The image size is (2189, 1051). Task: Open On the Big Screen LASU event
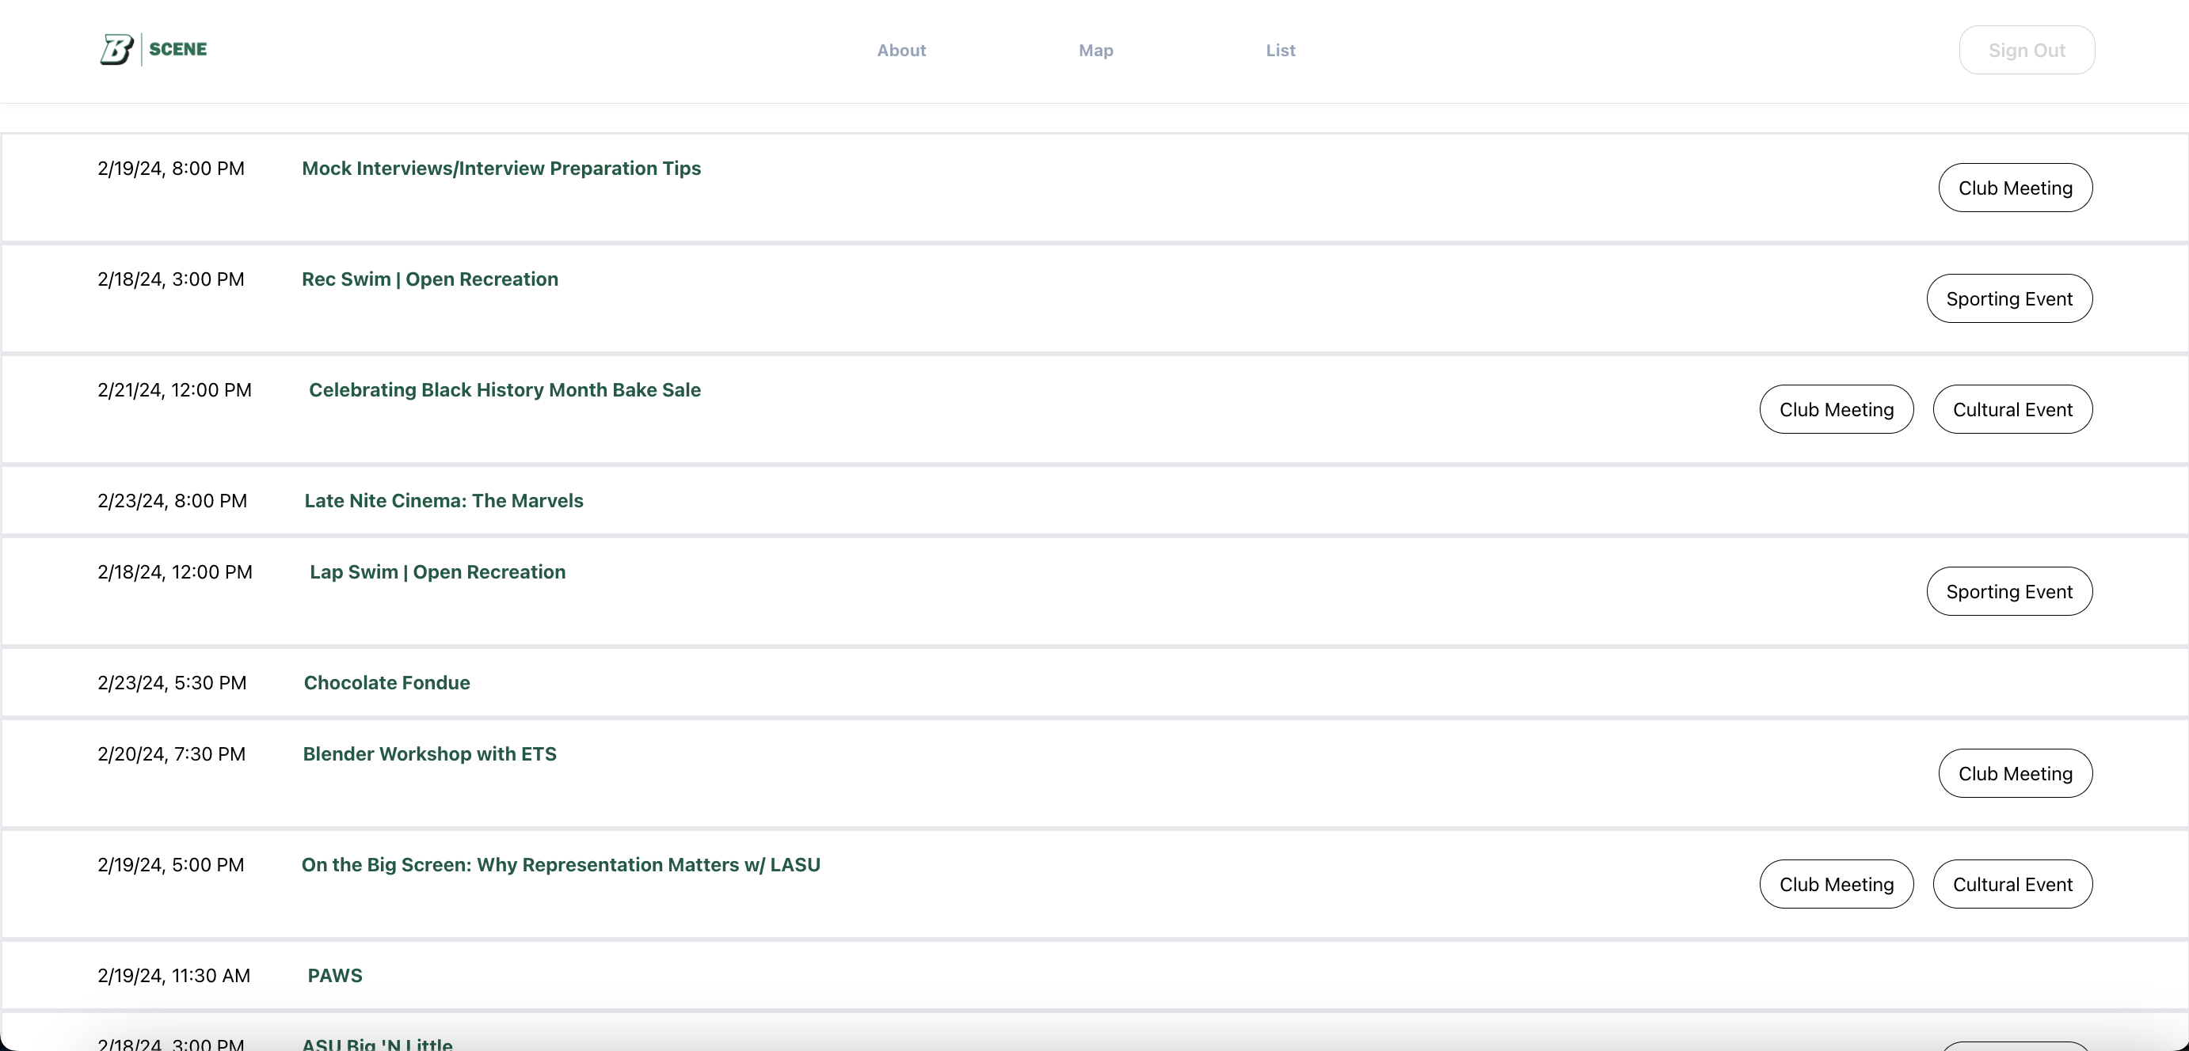coord(561,864)
